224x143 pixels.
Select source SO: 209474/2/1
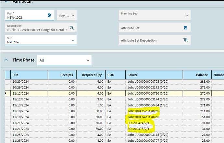click(x=138, y=123)
